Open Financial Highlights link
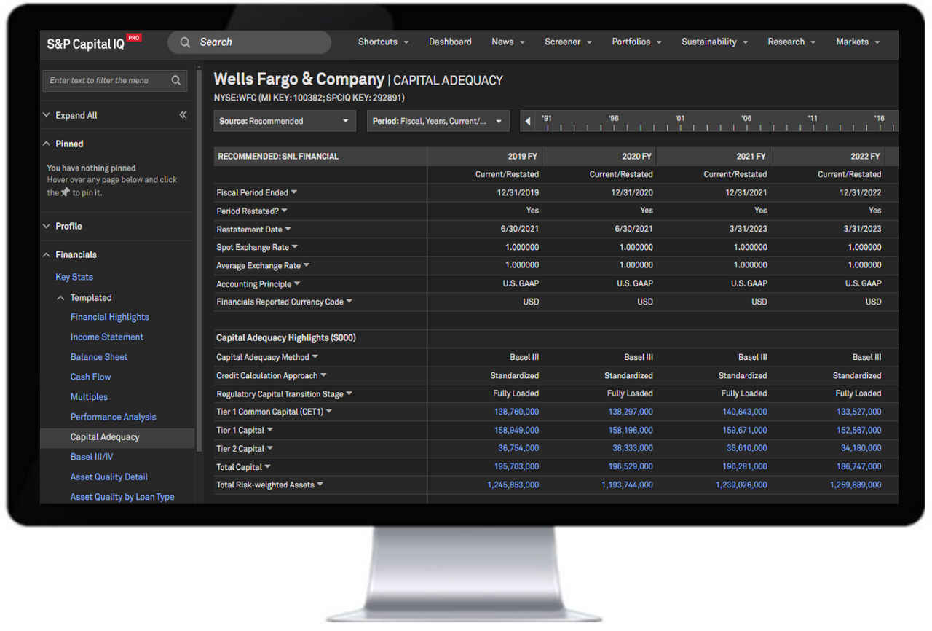The height and width of the screenshot is (631, 932). coord(110,317)
